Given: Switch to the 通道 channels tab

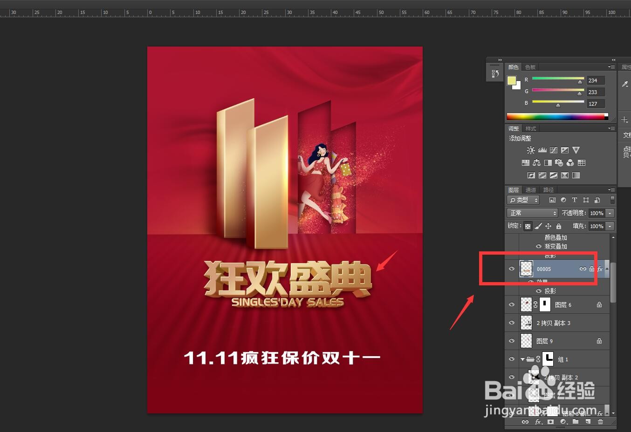Looking at the screenshot, I should click(x=531, y=189).
